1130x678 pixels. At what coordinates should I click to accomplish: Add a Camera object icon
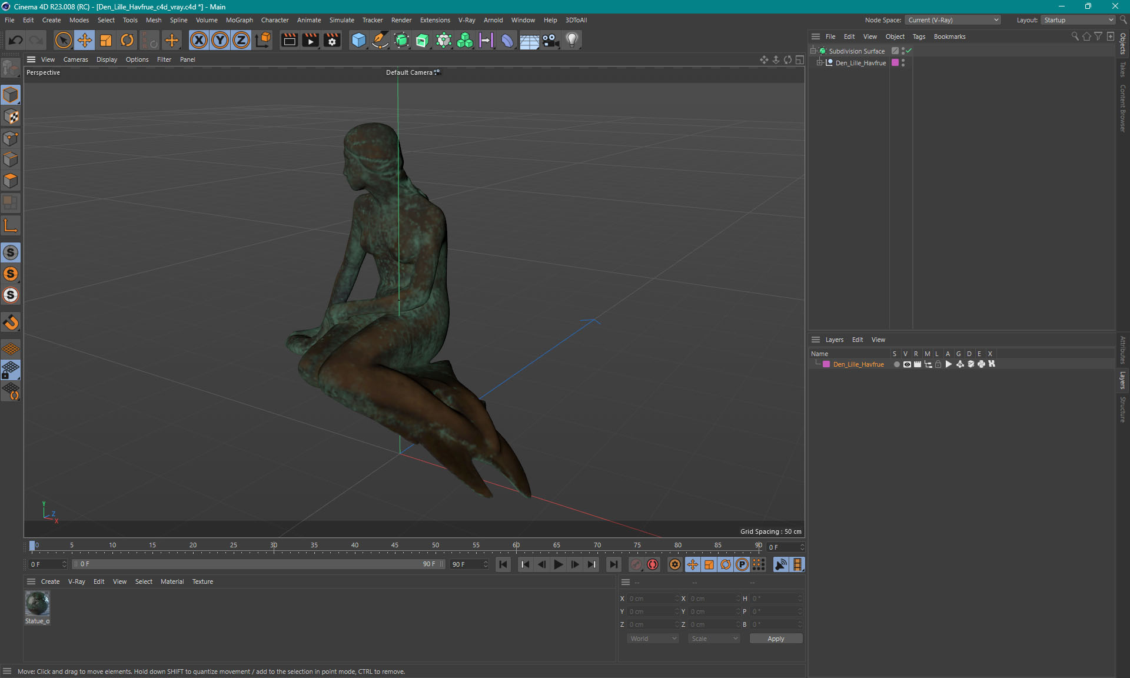(x=550, y=40)
